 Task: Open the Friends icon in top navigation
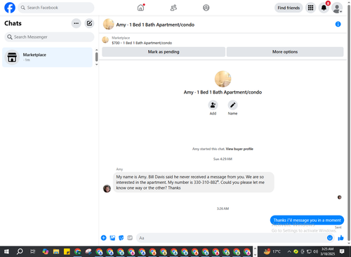[x=173, y=8]
